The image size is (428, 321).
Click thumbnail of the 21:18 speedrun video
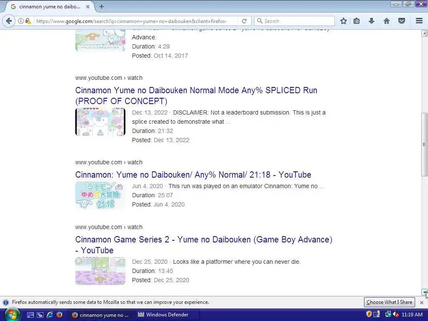coord(100,196)
